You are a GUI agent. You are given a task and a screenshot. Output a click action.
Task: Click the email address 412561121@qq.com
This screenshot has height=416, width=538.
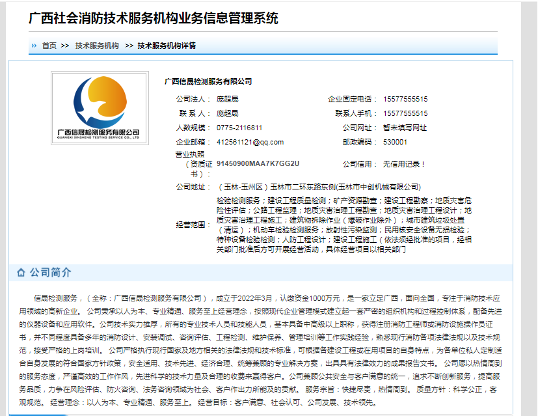[x=250, y=142]
